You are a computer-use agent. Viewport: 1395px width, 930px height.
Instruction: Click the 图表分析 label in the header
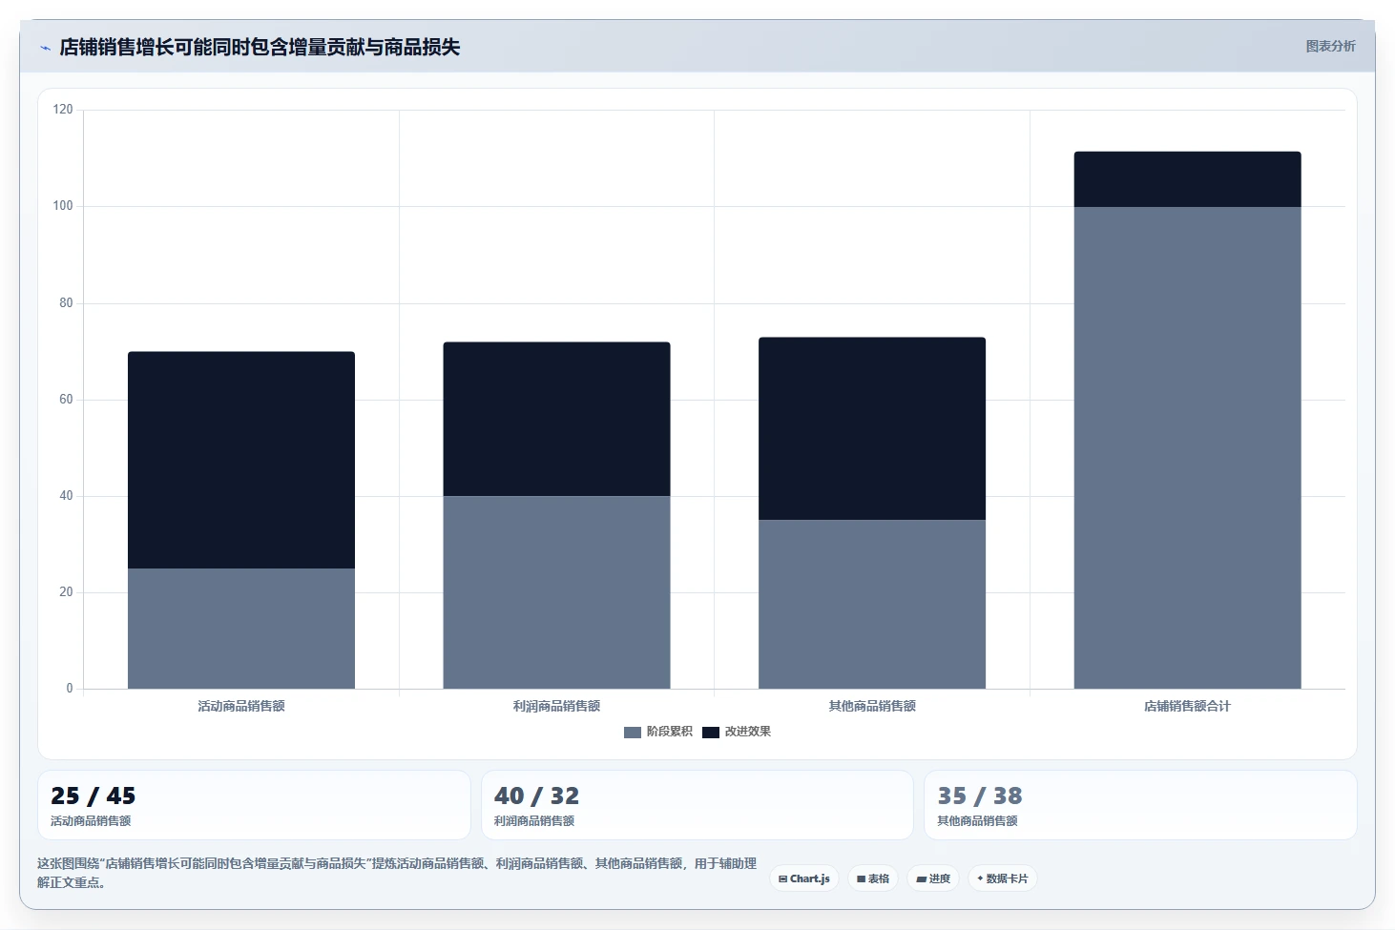click(x=1330, y=46)
